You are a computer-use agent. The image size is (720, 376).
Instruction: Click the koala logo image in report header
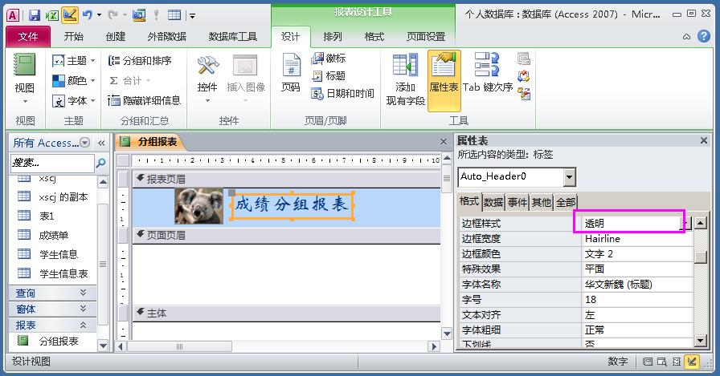point(198,205)
